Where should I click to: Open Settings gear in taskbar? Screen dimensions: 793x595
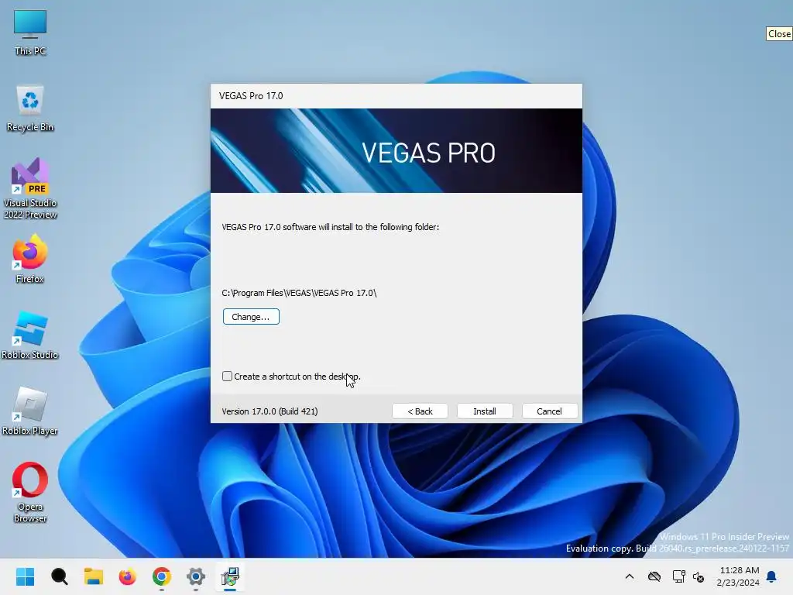pos(196,576)
